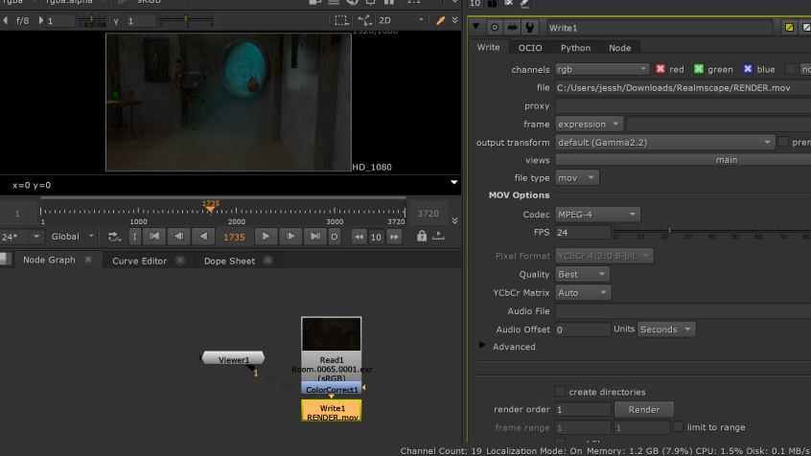Select the Write1 RENDER.mov node
This screenshot has width=811, height=456.
point(332,412)
